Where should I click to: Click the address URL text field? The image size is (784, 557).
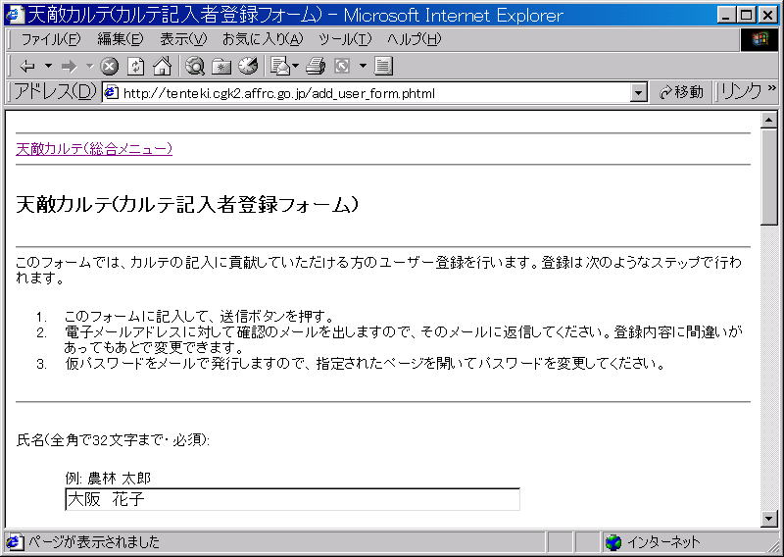tap(372, 93)
